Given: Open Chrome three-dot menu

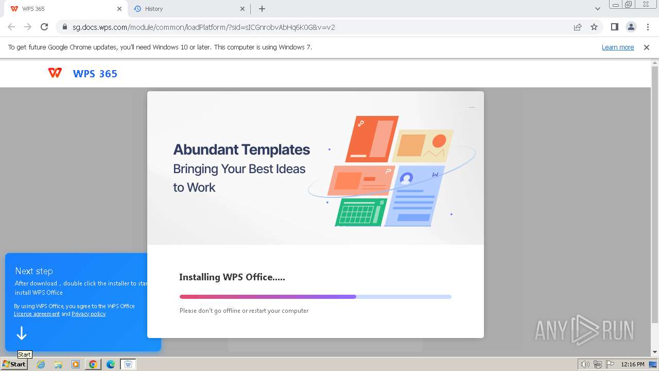Looking at the screenshot, I should point(647,27).
